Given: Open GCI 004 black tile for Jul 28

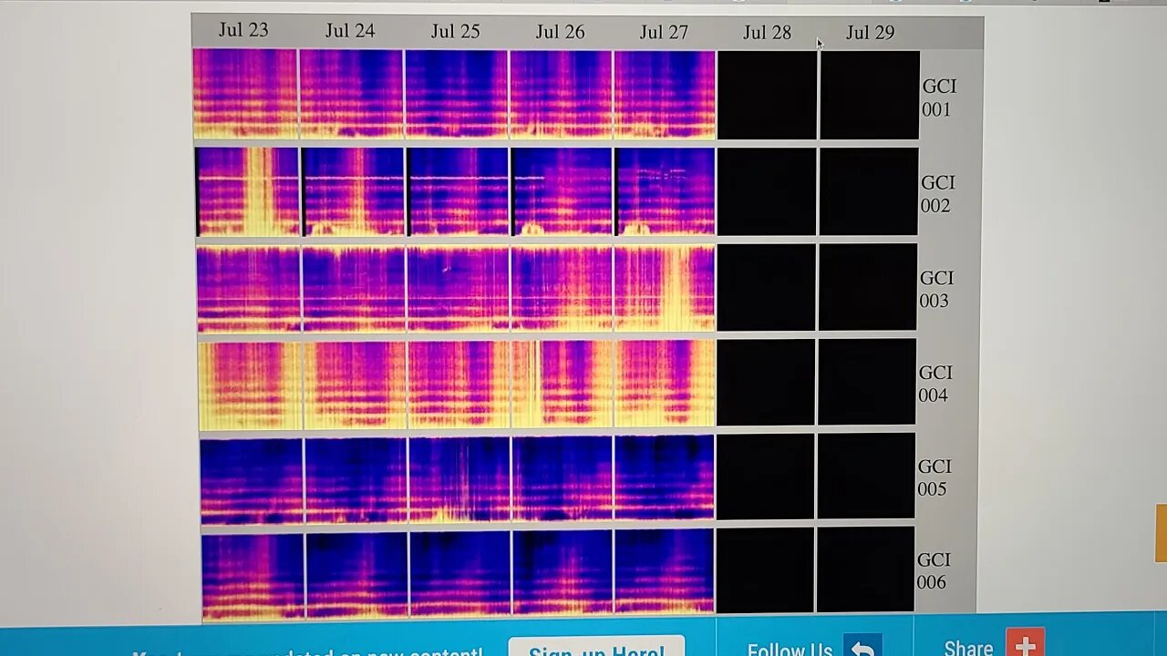Looking at the screenshot, I should (766, 383).
